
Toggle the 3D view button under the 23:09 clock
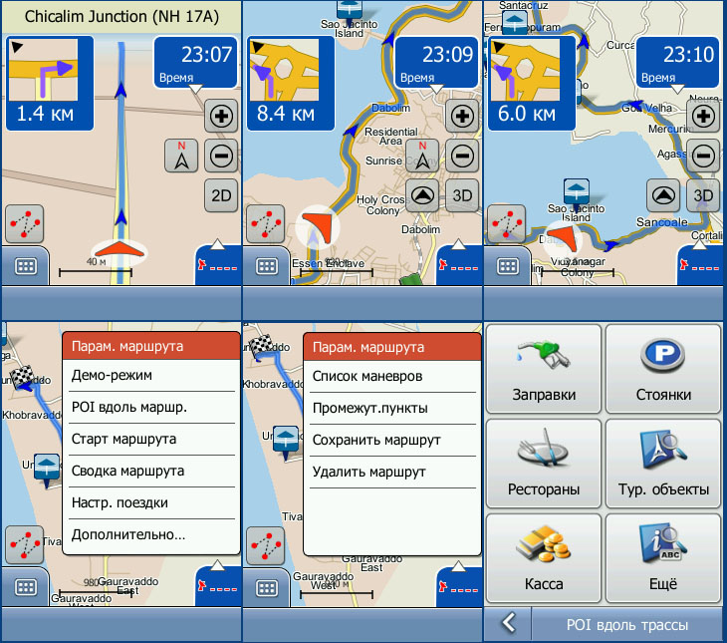point(462,195)
